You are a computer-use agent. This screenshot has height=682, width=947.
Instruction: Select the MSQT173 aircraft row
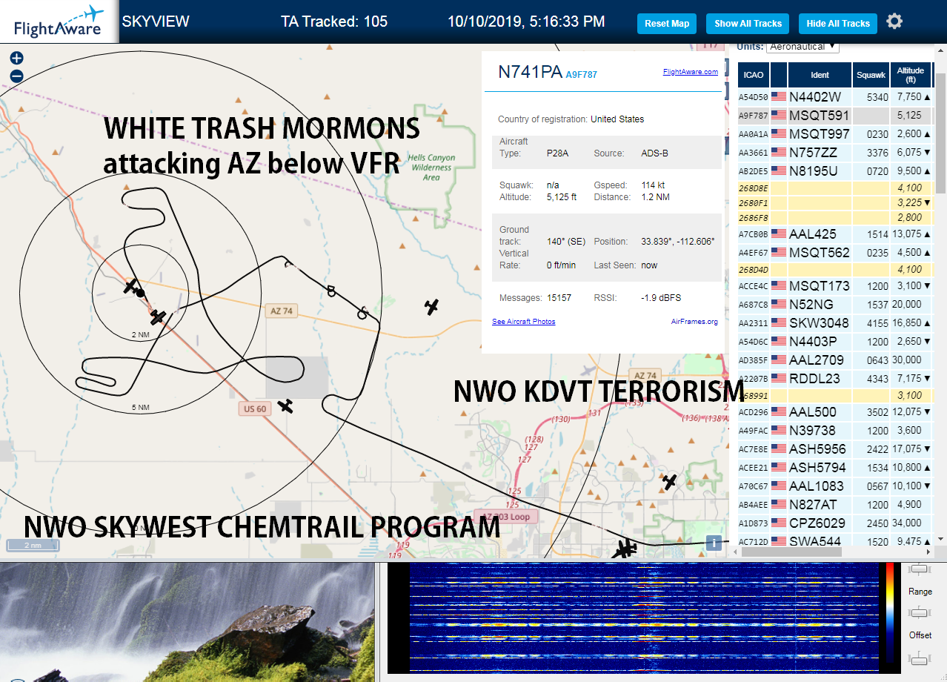834,286
